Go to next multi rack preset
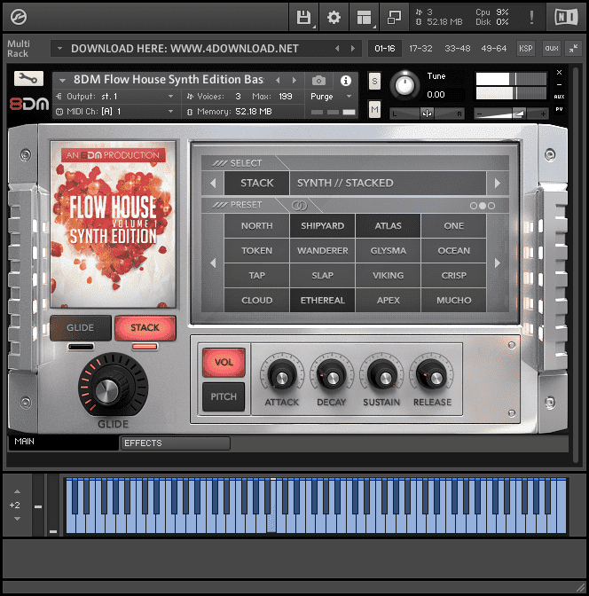589x596 pixels. point(352,49)
